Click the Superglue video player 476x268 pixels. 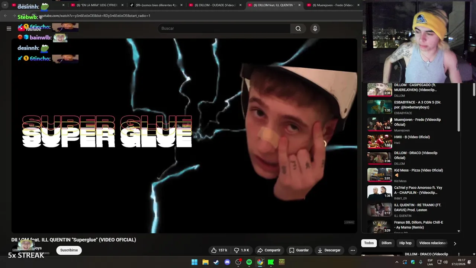tap(184, 136)
